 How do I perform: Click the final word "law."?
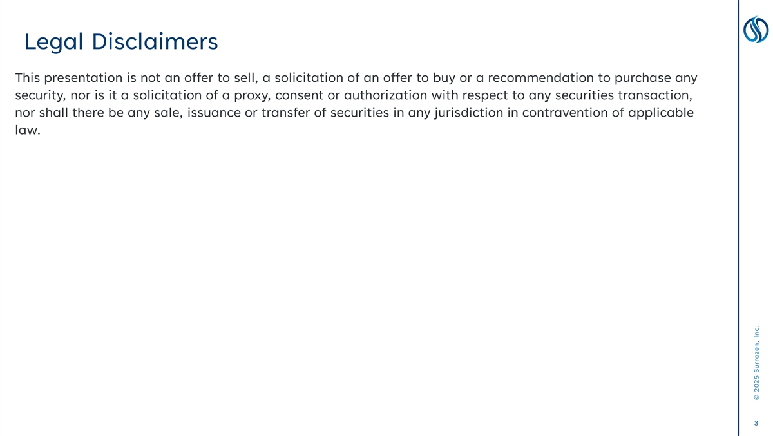pos(27,131)
